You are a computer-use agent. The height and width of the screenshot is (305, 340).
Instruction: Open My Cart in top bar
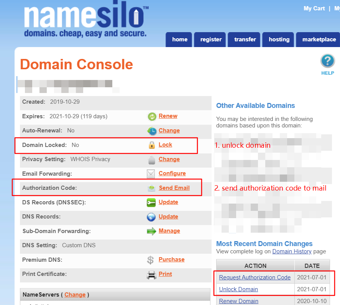coord(314,8)
